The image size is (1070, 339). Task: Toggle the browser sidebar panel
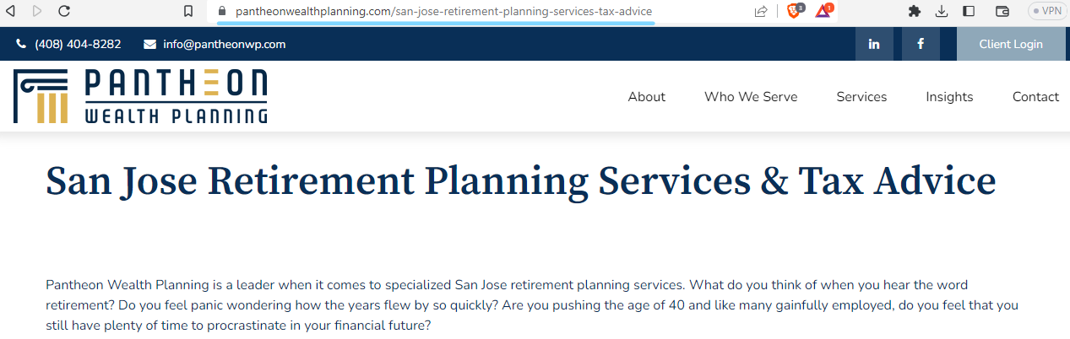tap(969, 11)
